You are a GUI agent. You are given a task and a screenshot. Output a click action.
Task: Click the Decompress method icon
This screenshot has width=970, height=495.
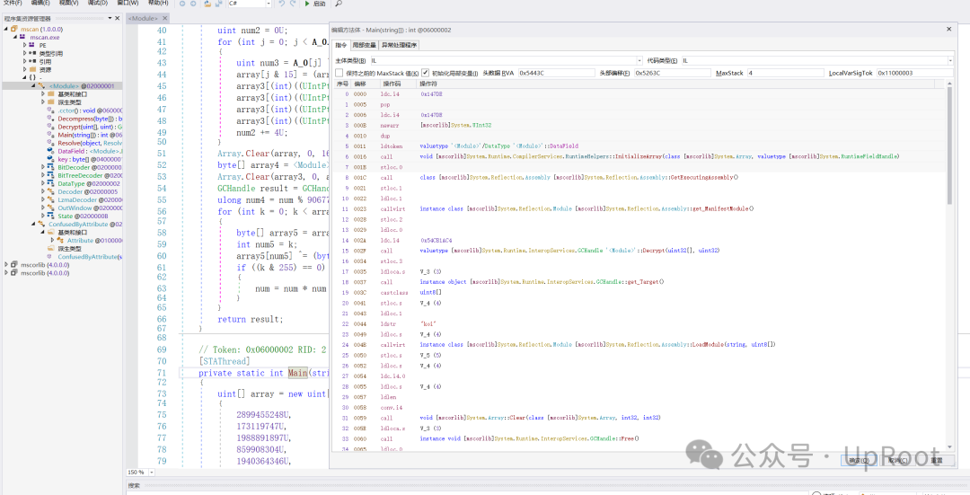coord(51,119)
